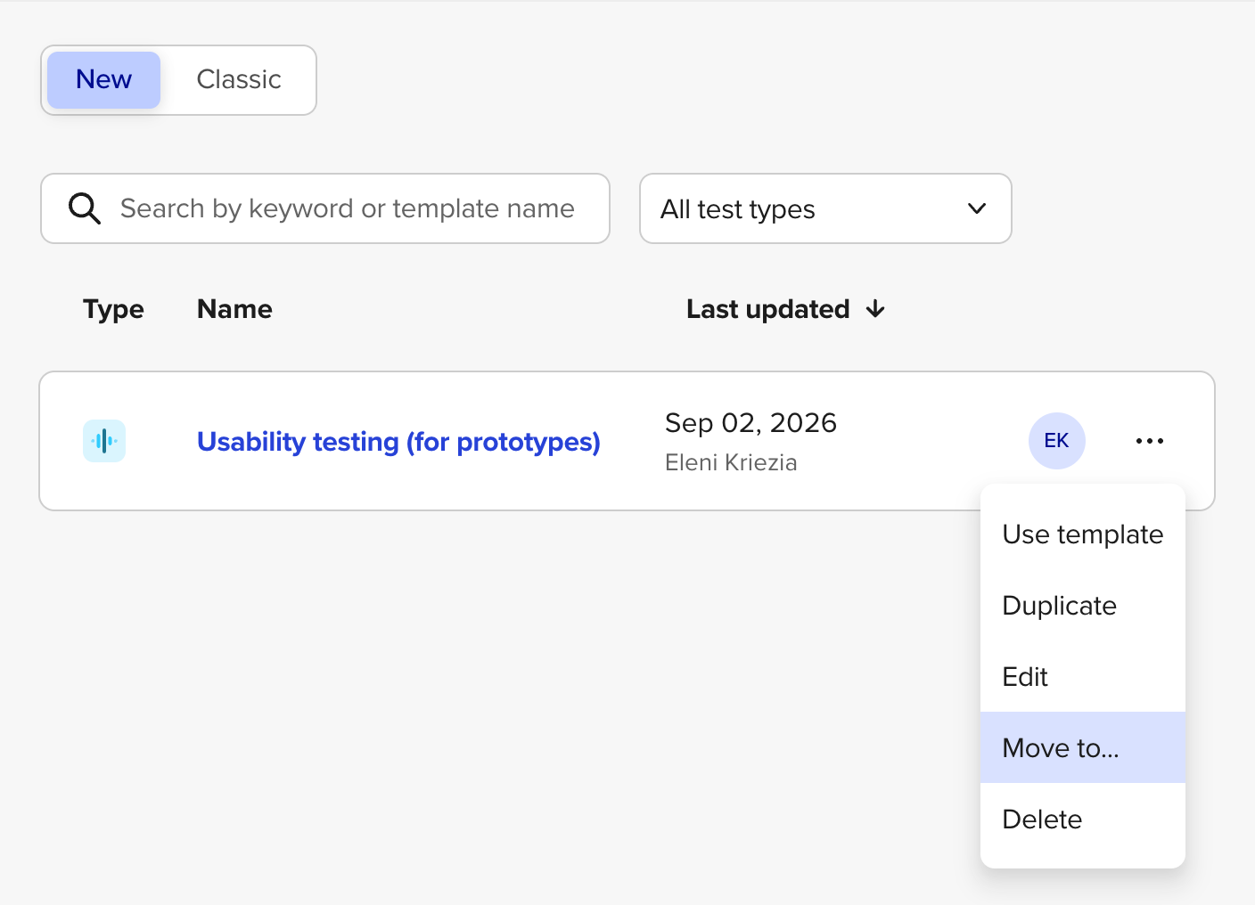Image resolution: width=1255 pixels, height=905 pixels.
Task: Click the Name column header
Action: pos(234,309)
